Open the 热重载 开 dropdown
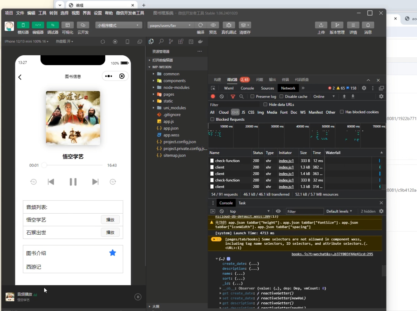Viewport: 417px width, 311px height. point(64,41)
